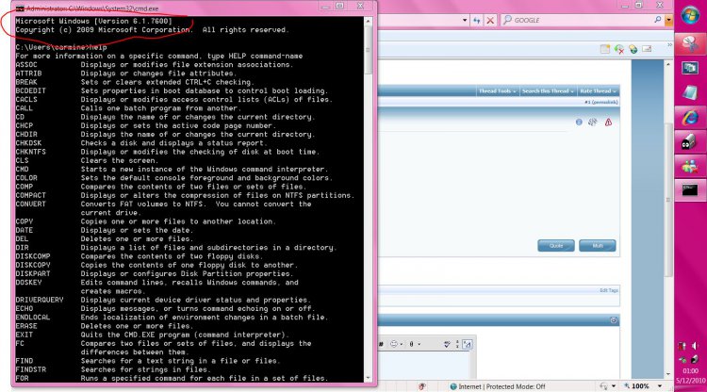Click the IE refresh arrows button
Image resolution: width=707 pixels, height=392 pixels.
[477, 21]
